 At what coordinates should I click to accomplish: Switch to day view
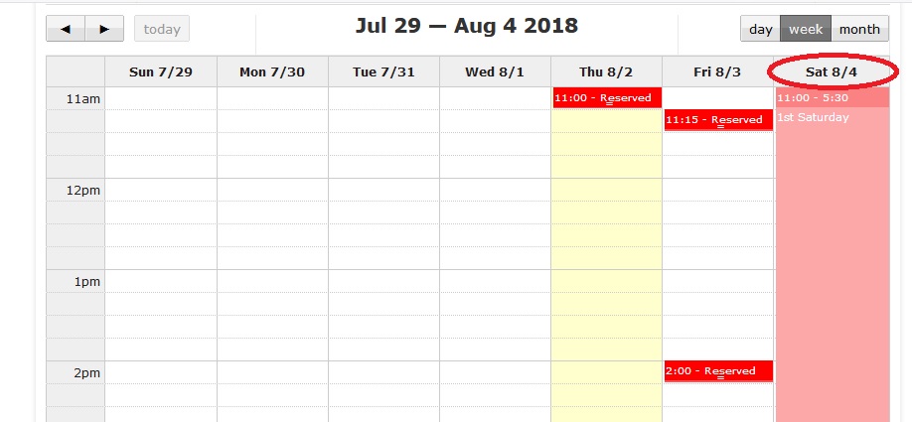760,29
